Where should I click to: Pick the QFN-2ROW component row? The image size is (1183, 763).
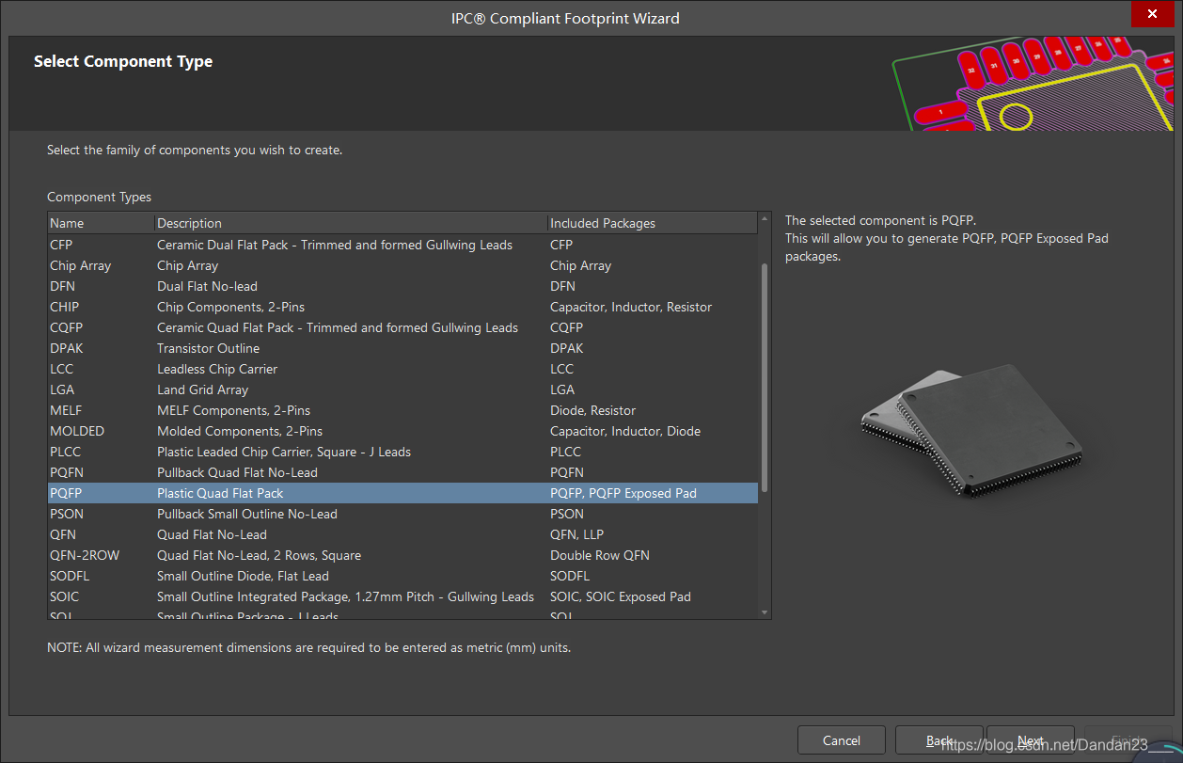point(402,555)
